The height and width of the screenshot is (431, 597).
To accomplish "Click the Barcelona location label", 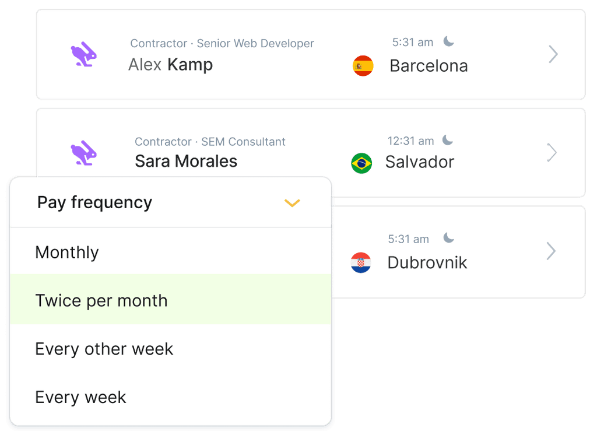I will coord(429,66).
